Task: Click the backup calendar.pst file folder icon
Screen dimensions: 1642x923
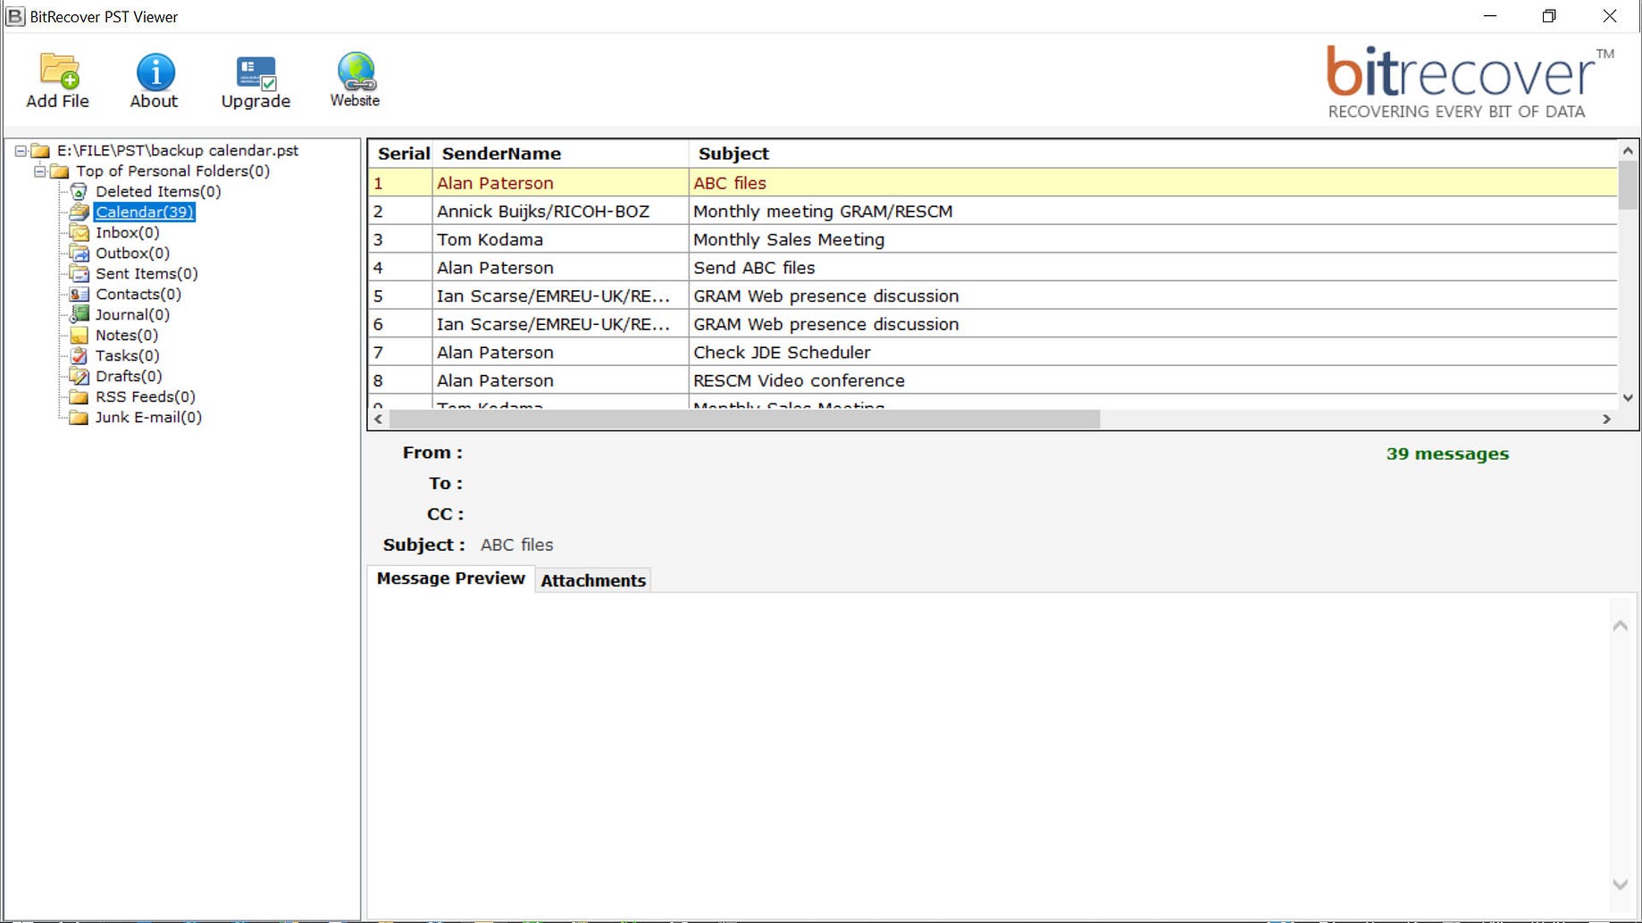Action: click(40, 150)
